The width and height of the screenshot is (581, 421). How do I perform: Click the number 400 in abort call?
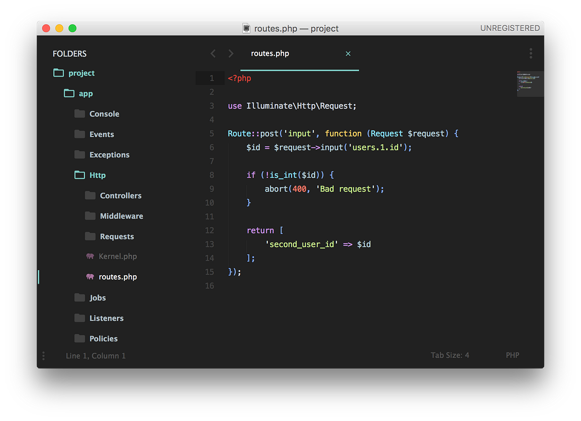(299, 189)
